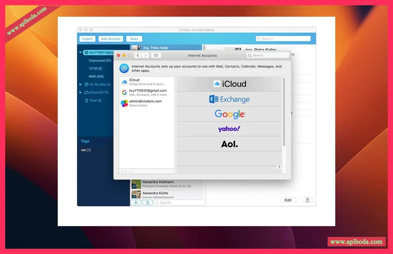Click the Trash can icon in sidebar
Image resolution: width=393 pixels, height=254 pixels.
[x=87, y=101]
